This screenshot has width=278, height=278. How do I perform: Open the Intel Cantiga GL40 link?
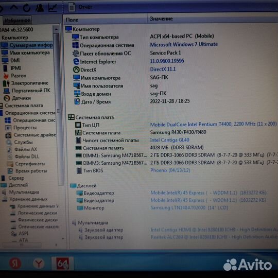click(x=170, y=140)
